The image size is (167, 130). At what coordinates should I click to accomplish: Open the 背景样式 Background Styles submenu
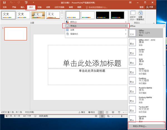click(x=96, y=34)
